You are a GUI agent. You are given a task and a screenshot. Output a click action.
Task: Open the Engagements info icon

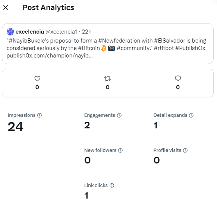[119, 115]
